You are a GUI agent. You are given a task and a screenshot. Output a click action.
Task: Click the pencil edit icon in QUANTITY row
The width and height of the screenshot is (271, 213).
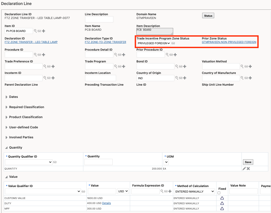pos(244,169)
